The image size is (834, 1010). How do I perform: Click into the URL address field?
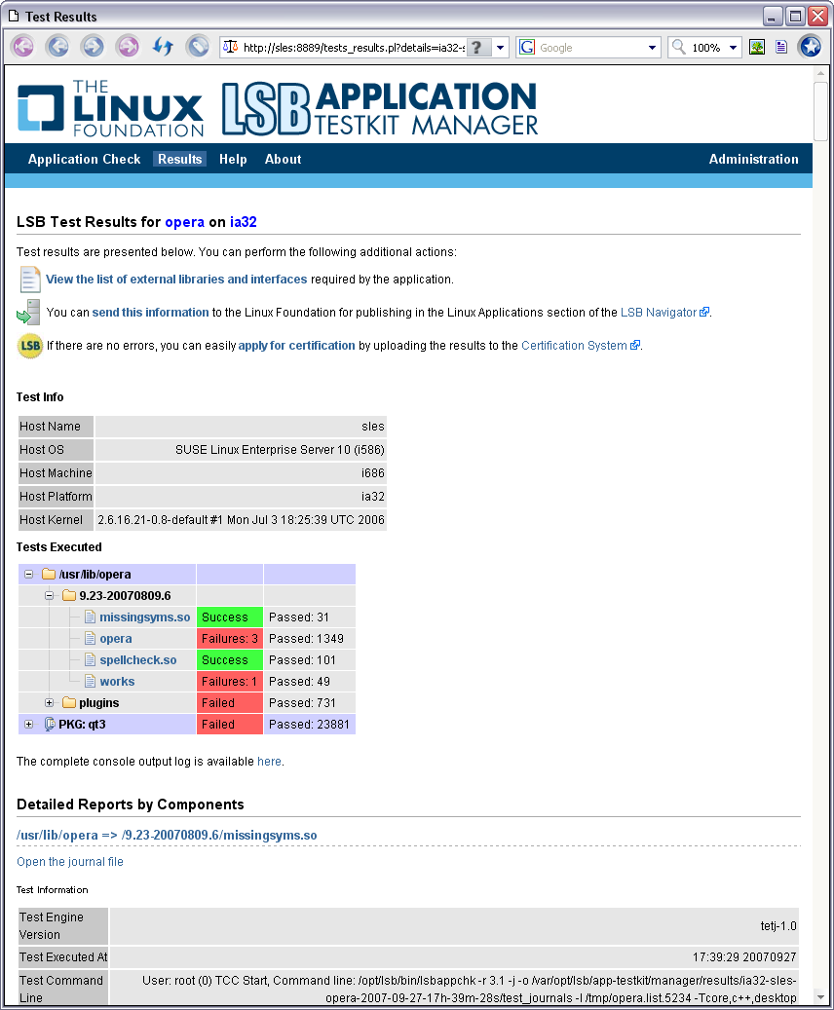tap(354, 48)
